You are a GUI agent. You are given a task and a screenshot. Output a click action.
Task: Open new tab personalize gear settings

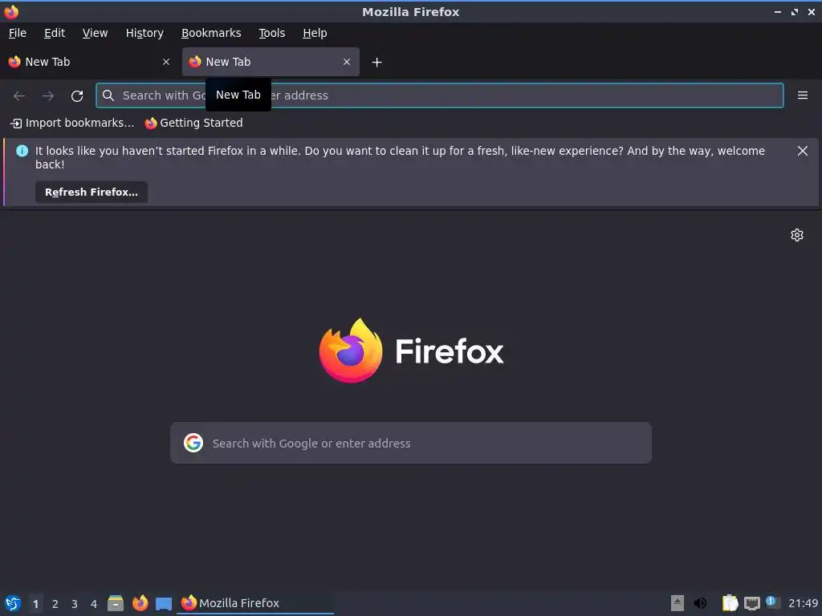(x=797, y=235)
